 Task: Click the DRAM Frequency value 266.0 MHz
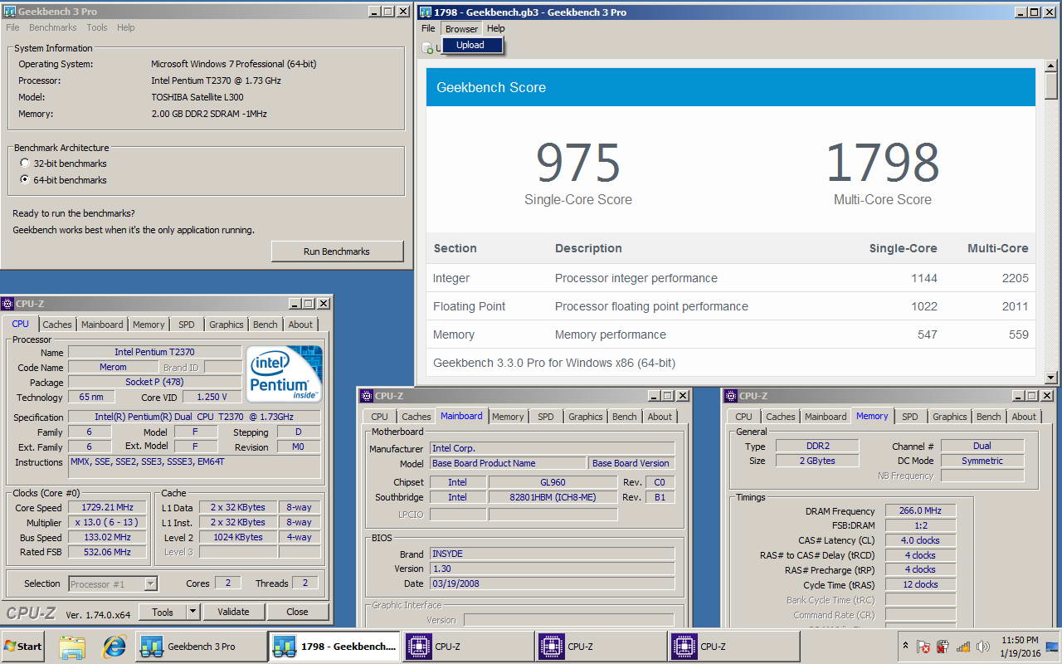(920, 511)
